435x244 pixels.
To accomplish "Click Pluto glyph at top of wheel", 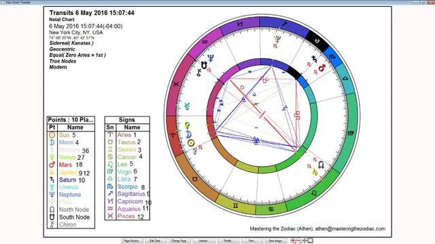I will 277,39.
